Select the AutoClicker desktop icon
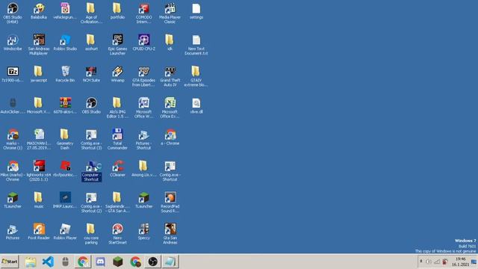The width and height of the screenshot is (478, 269). click(x=13, y=105)
